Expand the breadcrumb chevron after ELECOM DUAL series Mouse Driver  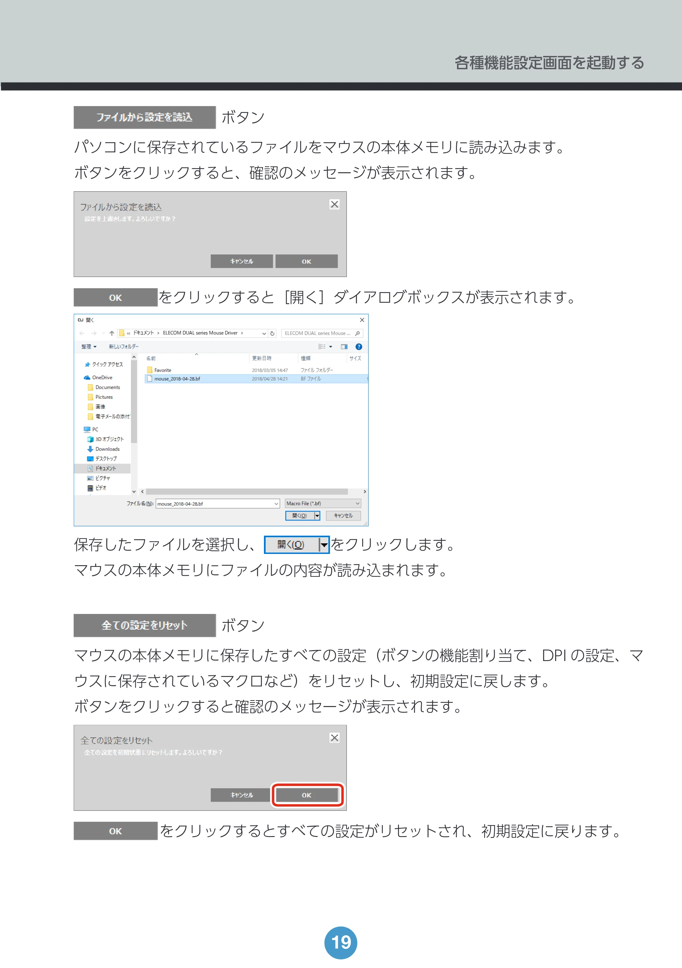(242, 333)
